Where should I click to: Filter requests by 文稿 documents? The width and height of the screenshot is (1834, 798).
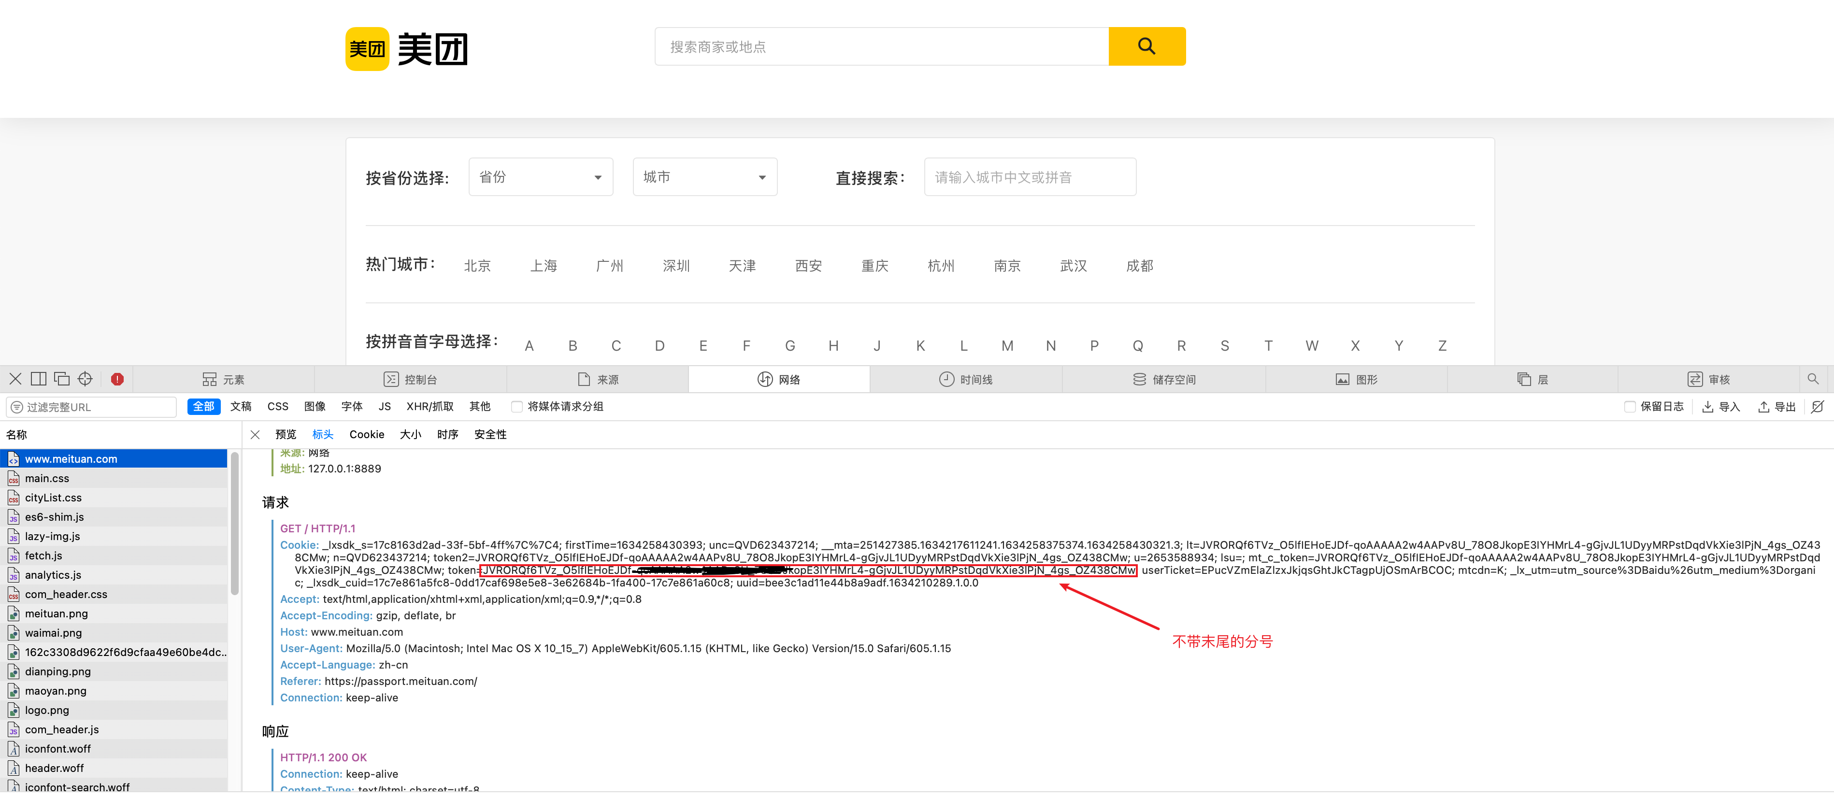(x=241, y=406)
